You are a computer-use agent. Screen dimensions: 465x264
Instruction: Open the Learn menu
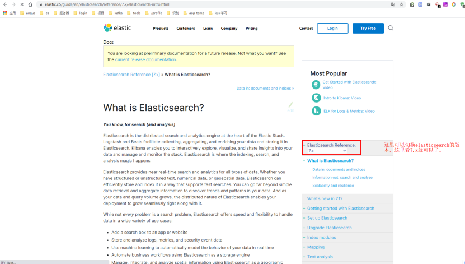[x=208, y=29]
